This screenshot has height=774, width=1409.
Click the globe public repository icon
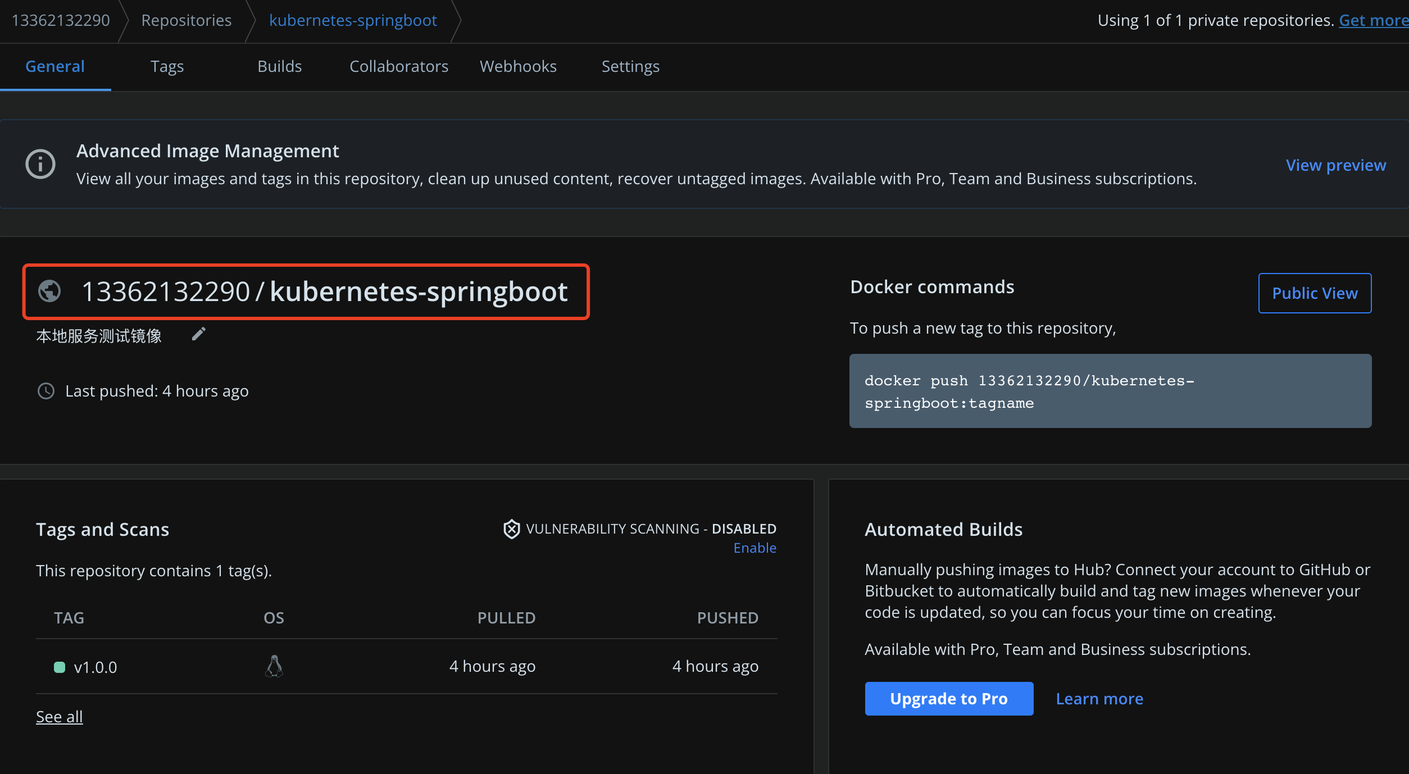(49, 292)
